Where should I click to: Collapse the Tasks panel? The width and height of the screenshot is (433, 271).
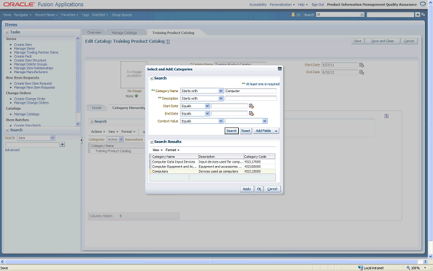[7, 32]
